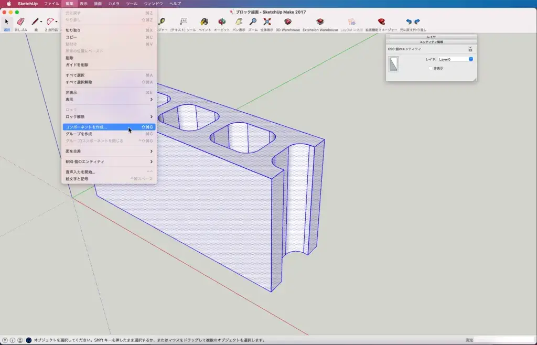This screenshot has height=345, width=537.
Task: Click the LayOut に送信 toolbar icon
Action: click(352, 22)
